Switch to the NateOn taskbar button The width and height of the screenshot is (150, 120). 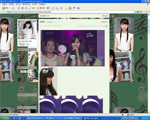[x=54, y=118]
